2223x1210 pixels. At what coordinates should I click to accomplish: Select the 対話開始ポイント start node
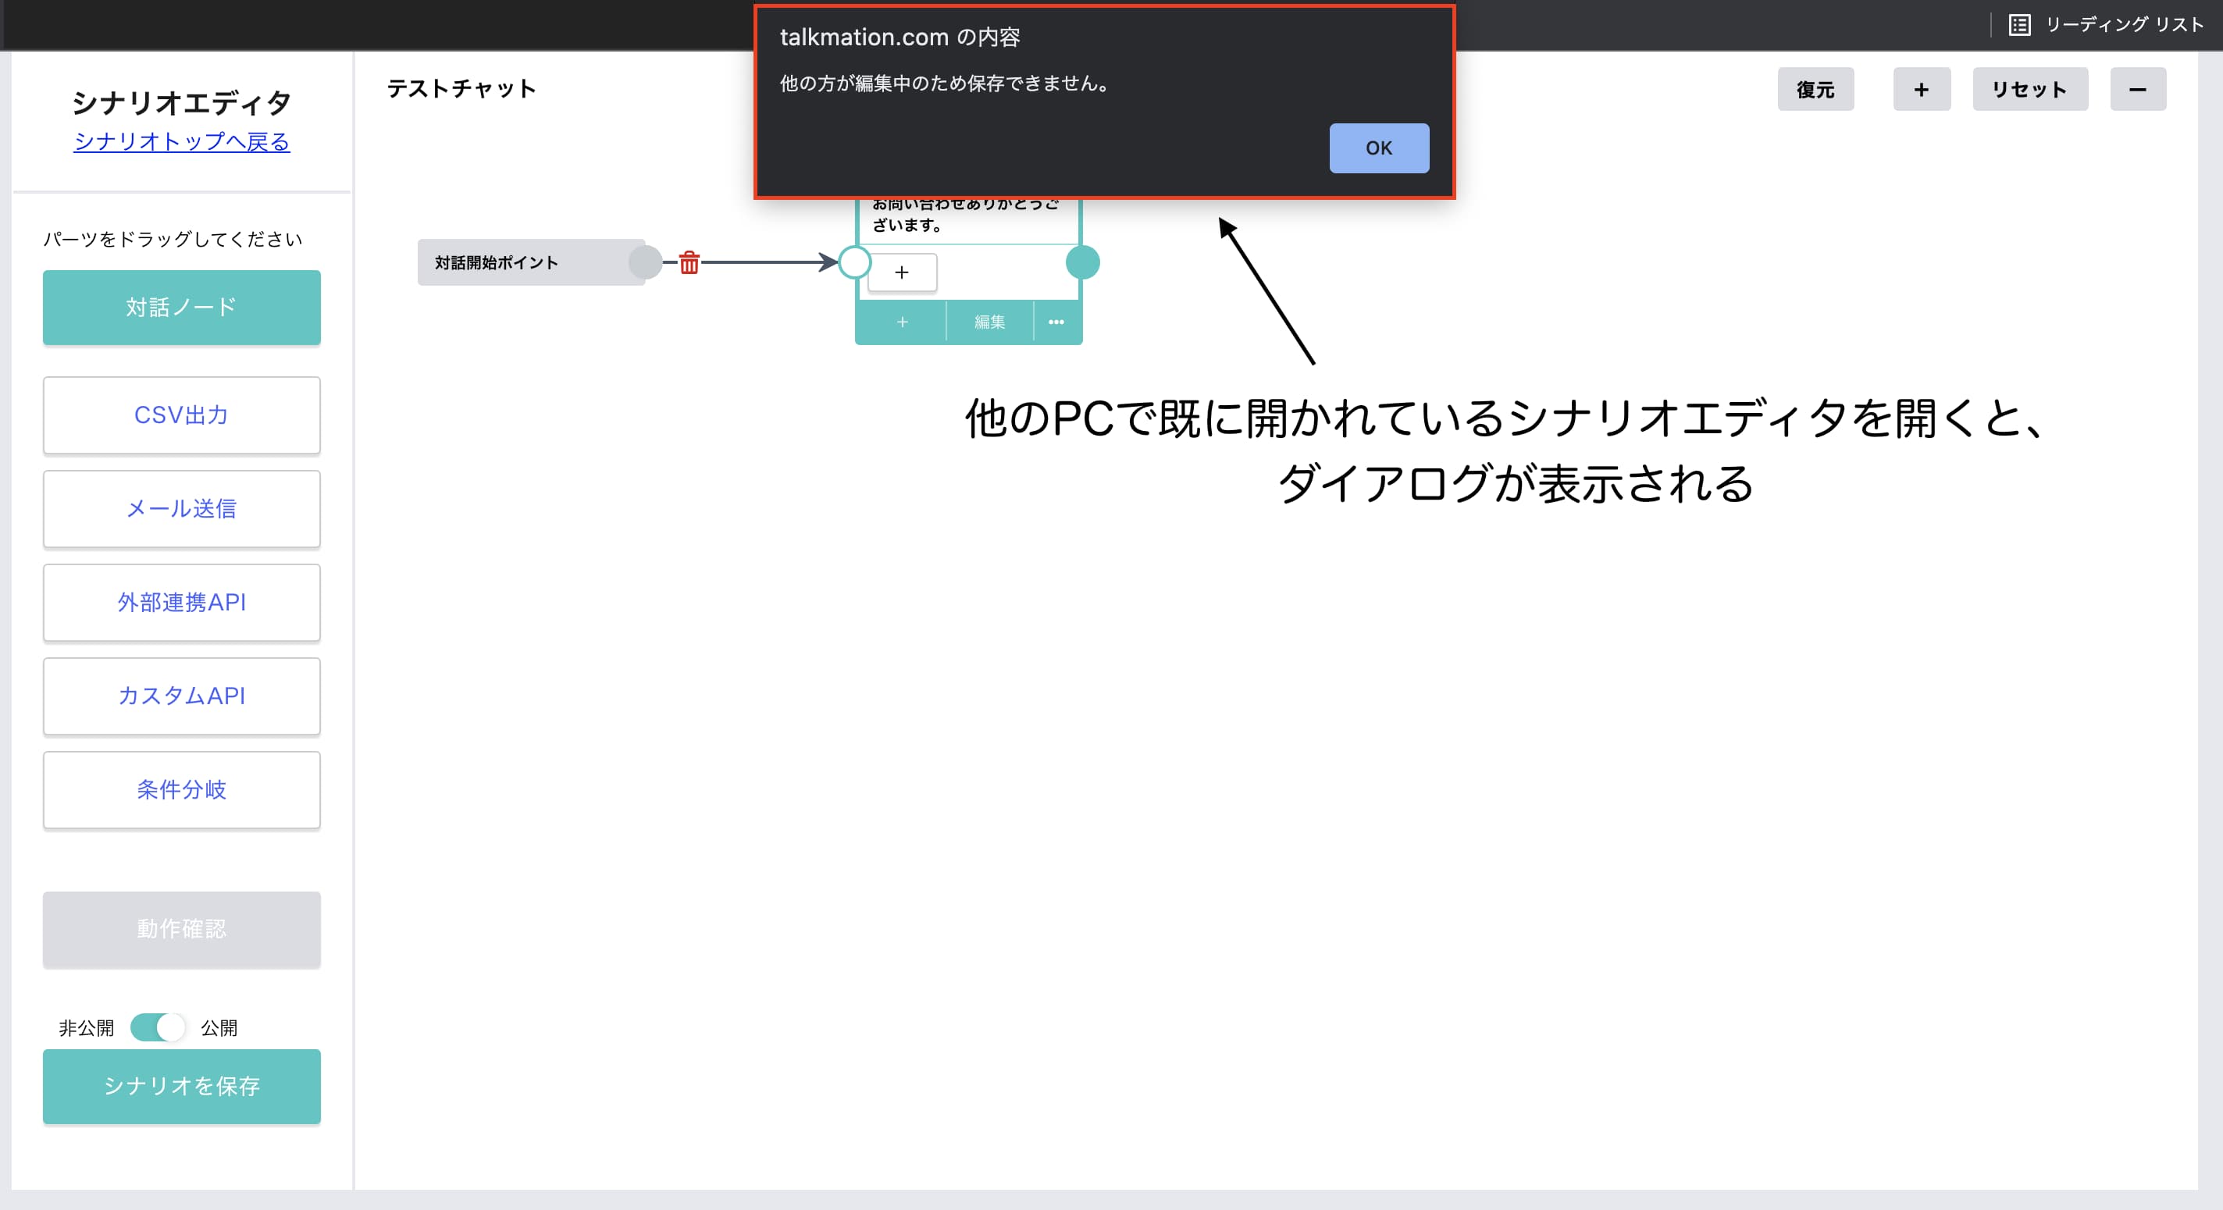pyautogui.click(x=531, y=262)
